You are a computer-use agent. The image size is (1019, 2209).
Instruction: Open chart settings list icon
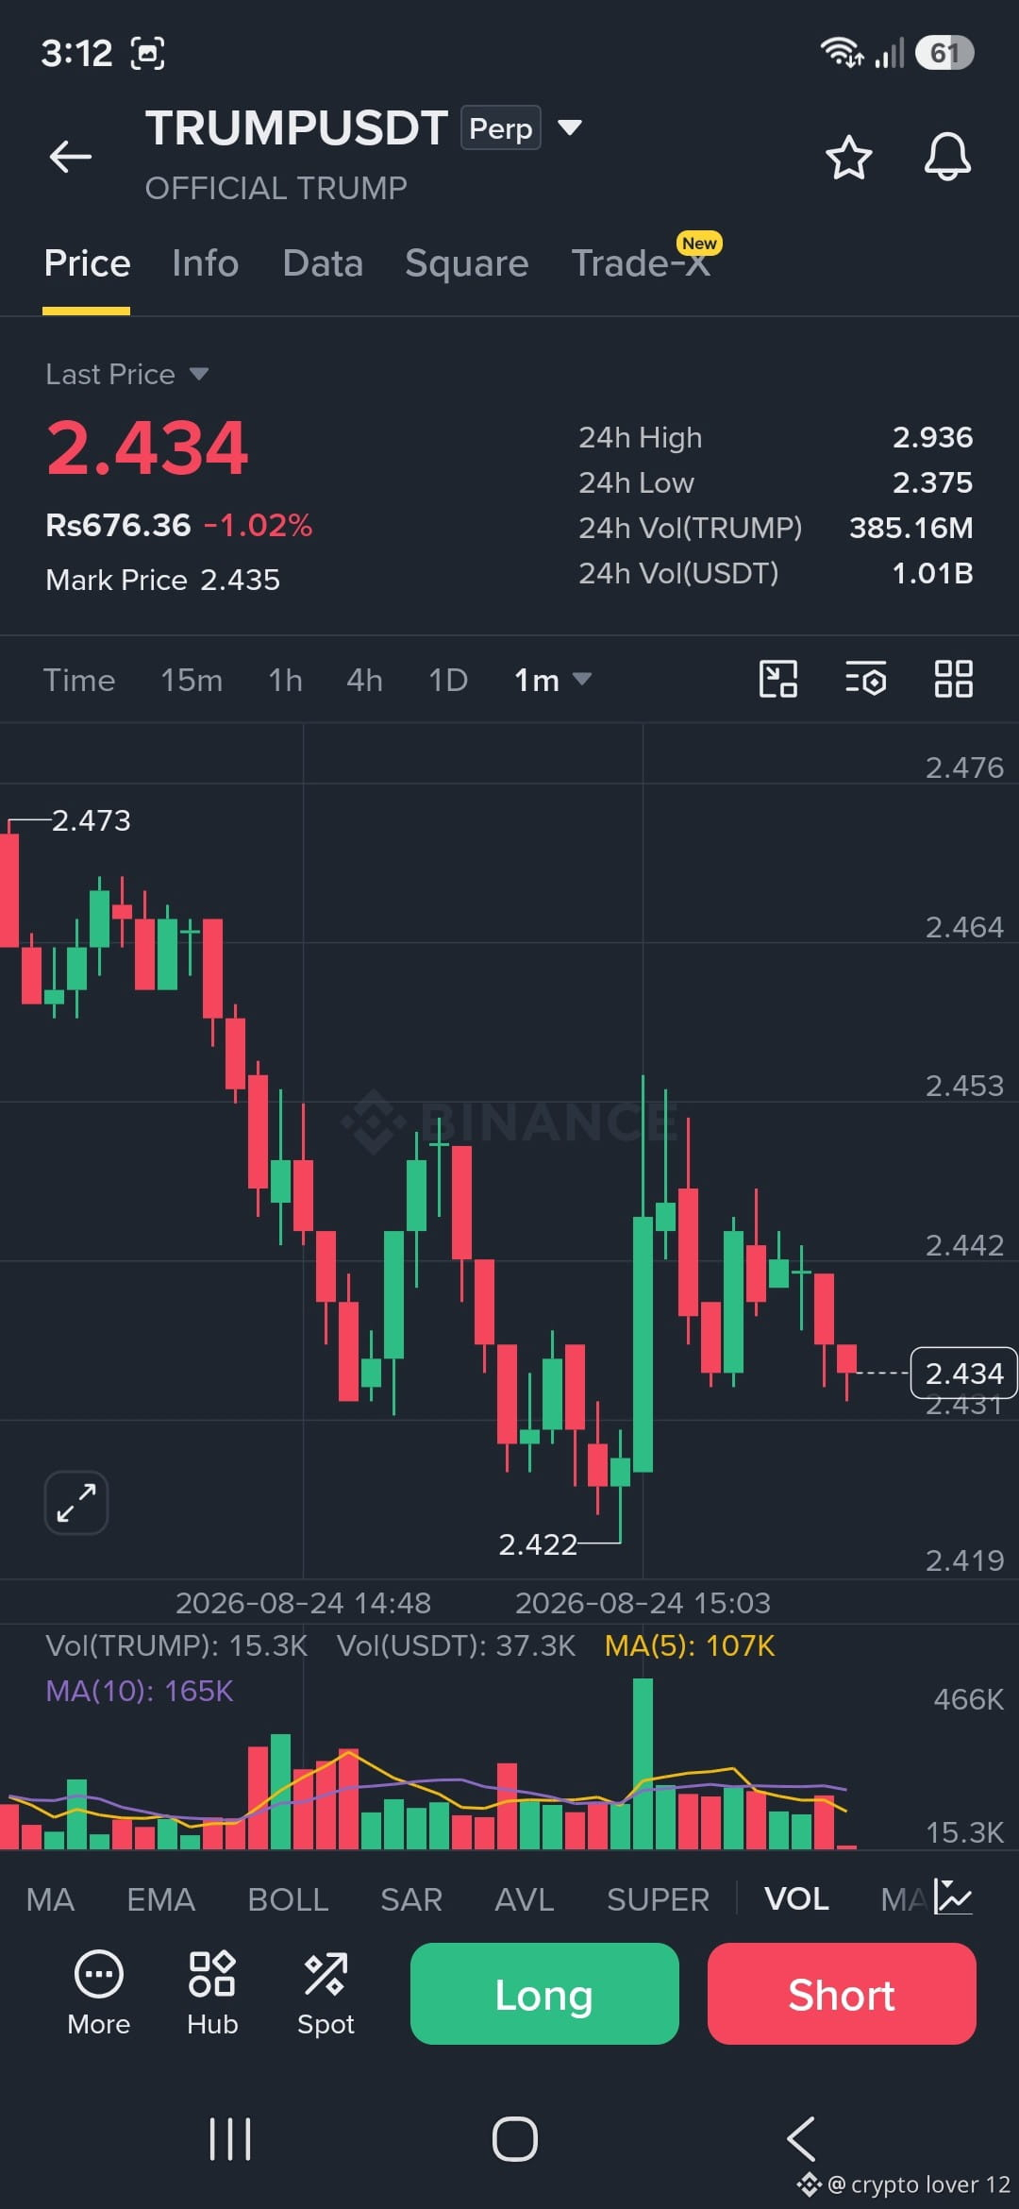[x=865, y=679]
